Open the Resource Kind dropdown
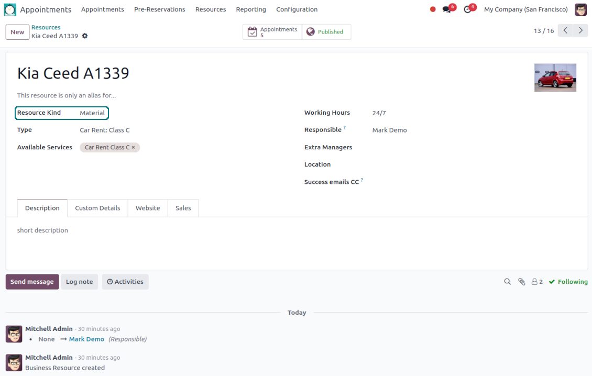Screen dimensions: 592x376 pyautogui.click(x=92, y=113)
